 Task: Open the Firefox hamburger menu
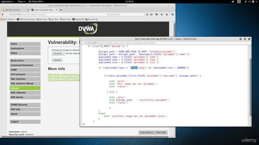173,14
